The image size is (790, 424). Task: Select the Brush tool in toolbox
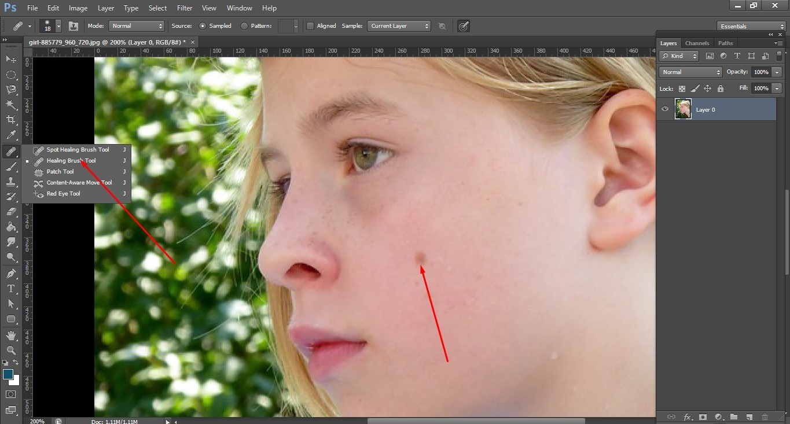click(11, 167)
